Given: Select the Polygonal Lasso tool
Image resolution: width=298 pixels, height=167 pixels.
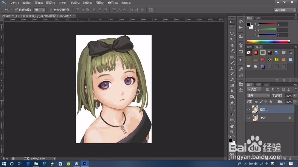Looking at the screenshot, I should click(232, 34).
